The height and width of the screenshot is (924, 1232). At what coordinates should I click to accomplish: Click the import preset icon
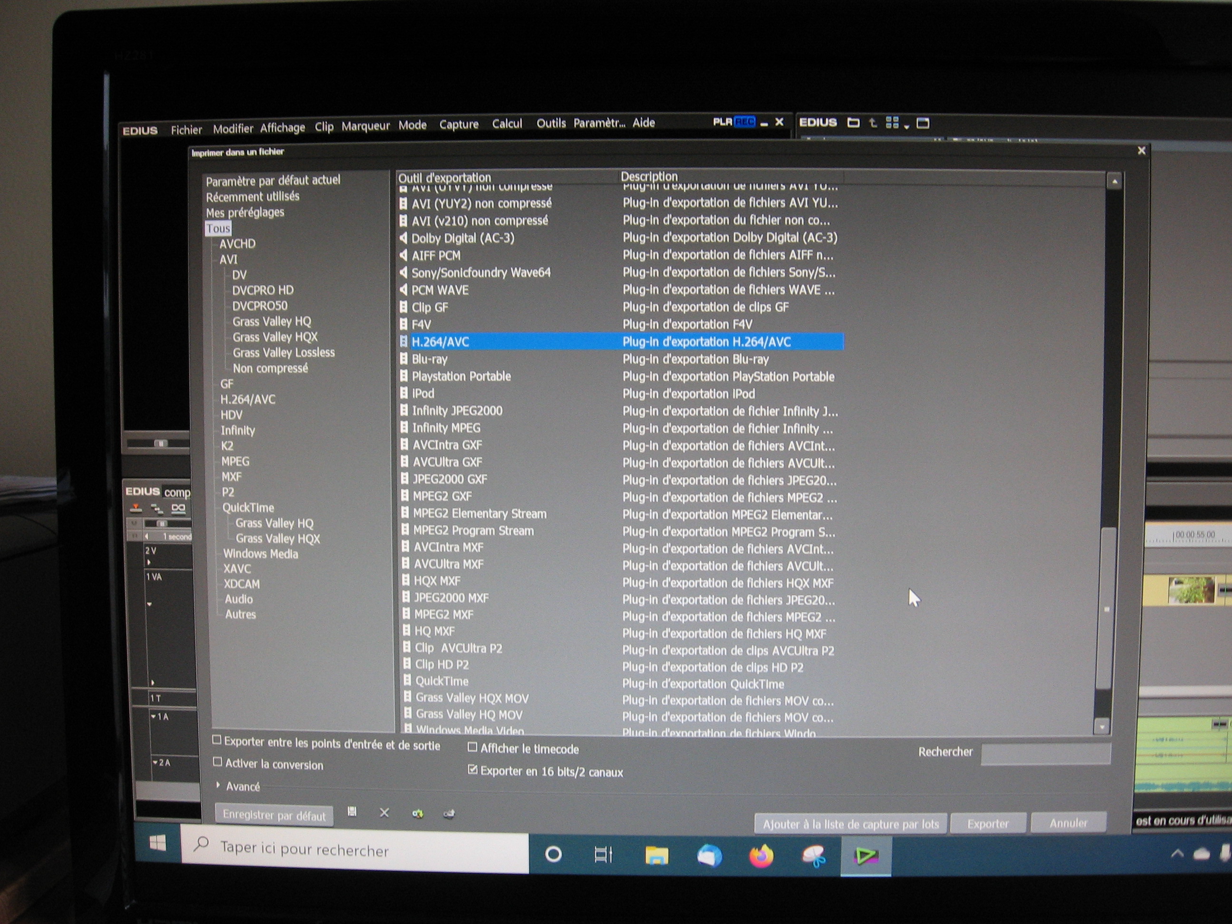(x=417, y=813)
